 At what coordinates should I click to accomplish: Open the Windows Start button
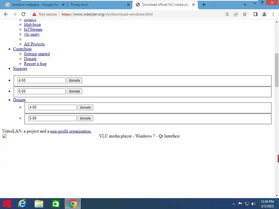click(7, 204)
